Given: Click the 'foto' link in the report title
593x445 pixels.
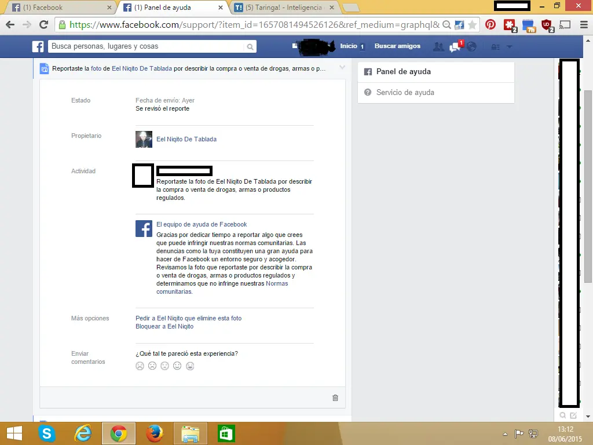Looking at the screenshot, I should point(96,68).
